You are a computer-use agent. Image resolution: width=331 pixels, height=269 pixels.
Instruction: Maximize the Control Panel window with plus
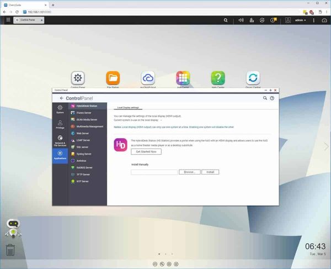coord(270,90)
